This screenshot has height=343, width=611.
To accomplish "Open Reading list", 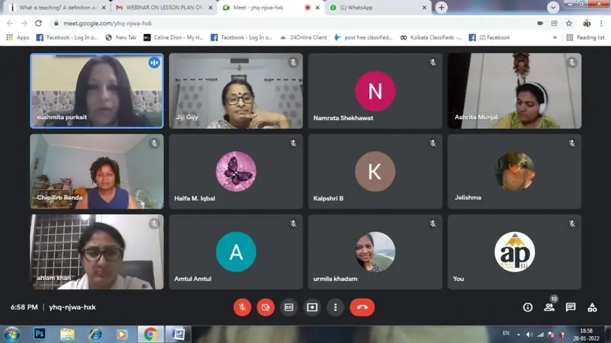I will pyautogui.click(x=586, y=37).
